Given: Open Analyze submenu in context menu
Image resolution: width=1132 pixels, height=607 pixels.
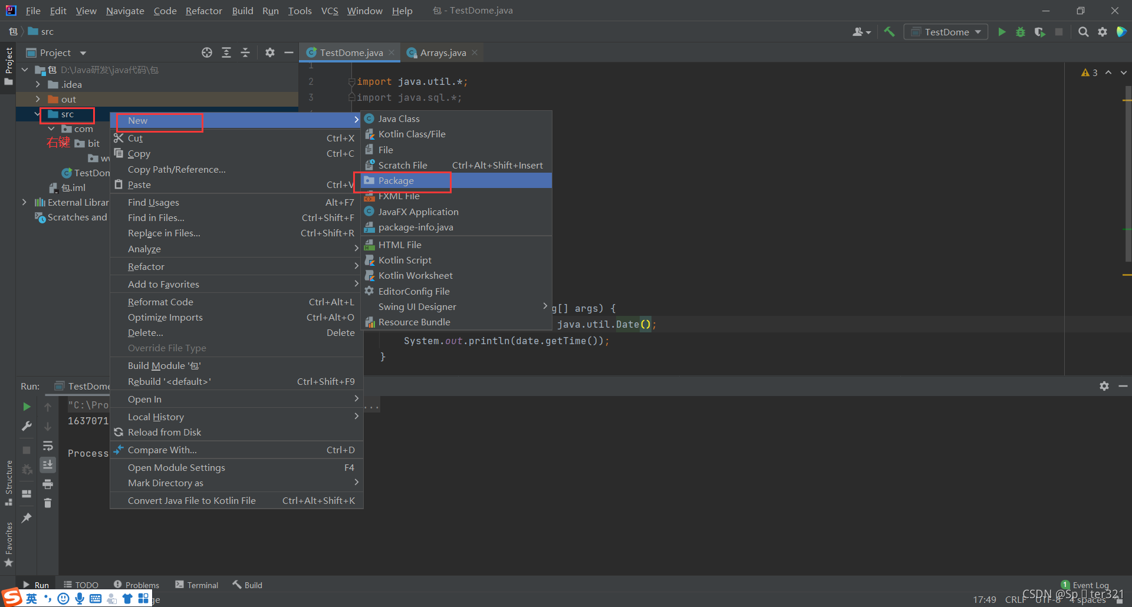Looking at the screenshot, I should (x=236, y=249).
